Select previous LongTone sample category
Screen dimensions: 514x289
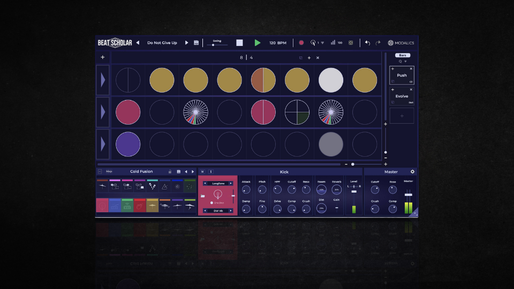point(205,184)
